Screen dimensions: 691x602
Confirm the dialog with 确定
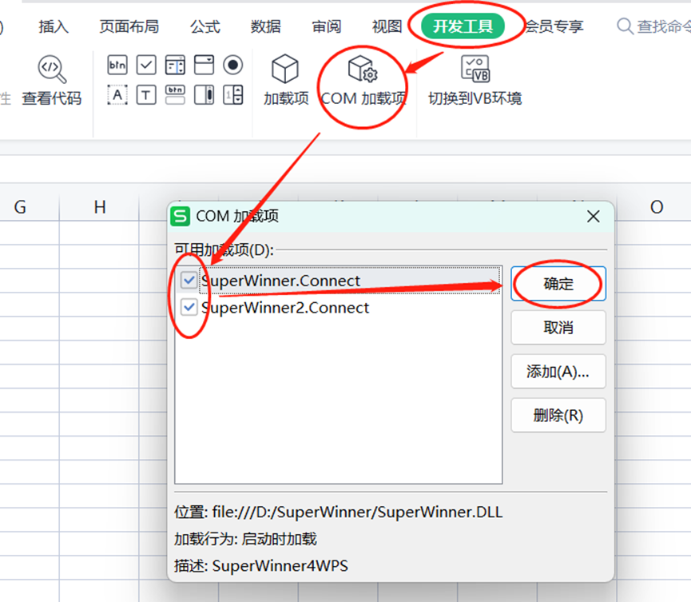(558, 284)
